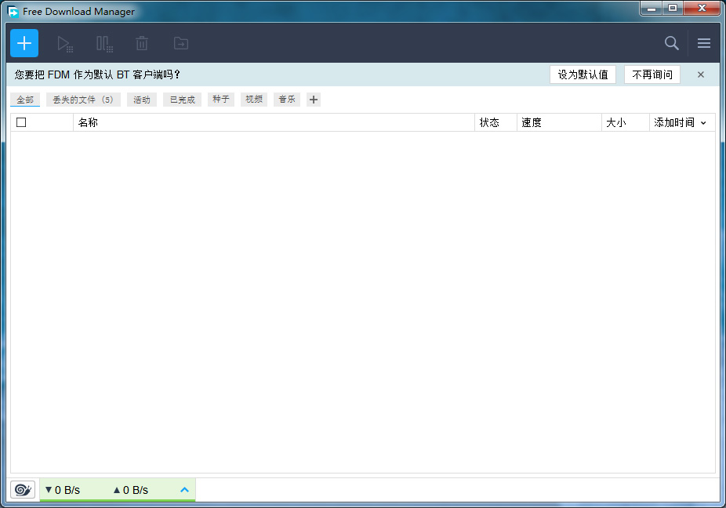Add a new filter tag with the plus

click(314, 100)
